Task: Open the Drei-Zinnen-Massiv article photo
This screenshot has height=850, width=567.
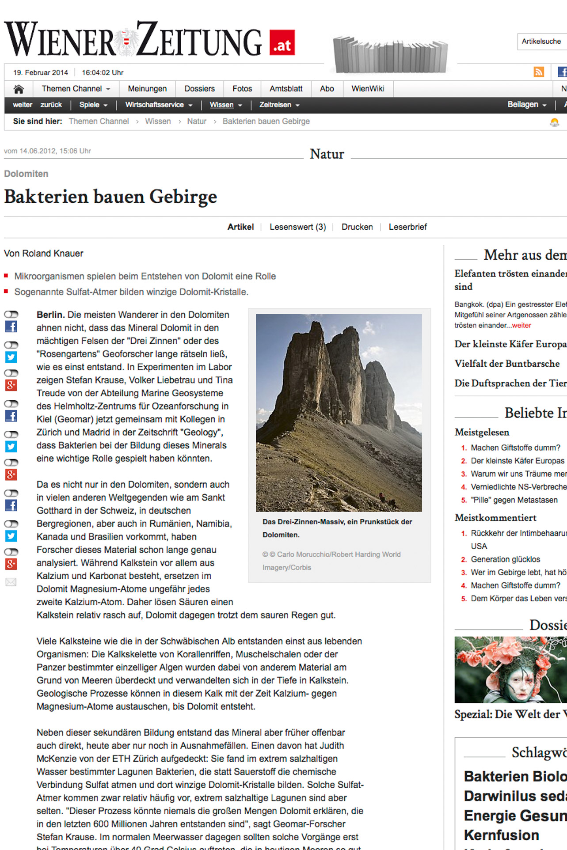Action: tap(339, 413)
